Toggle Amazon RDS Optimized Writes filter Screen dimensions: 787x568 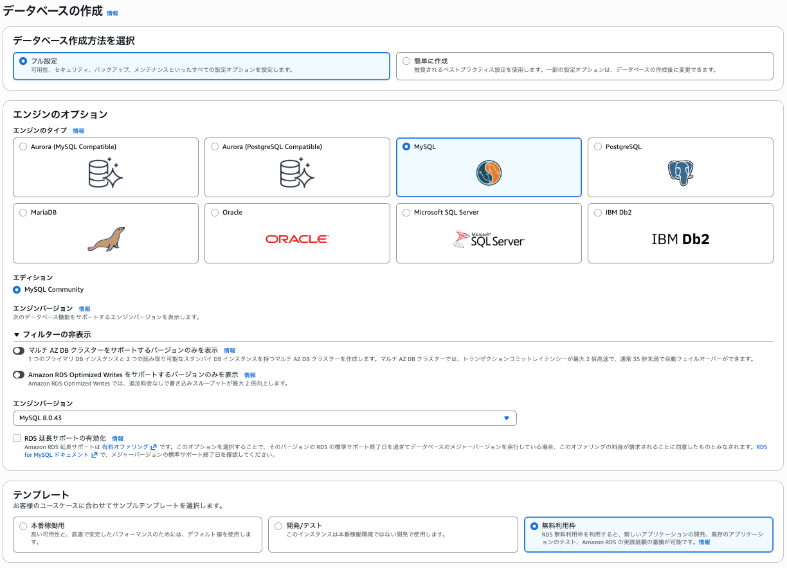pyautogui.click(x=19, y=375)
